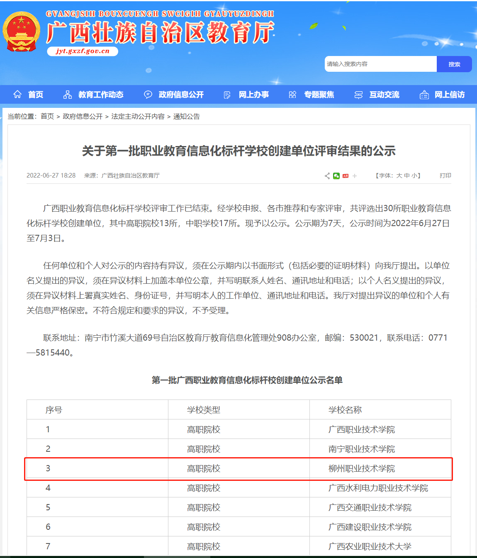This screenshot has height=558, width=477.
Task: Open the 专题聚焦 nav menu
Action: (319, 95)
